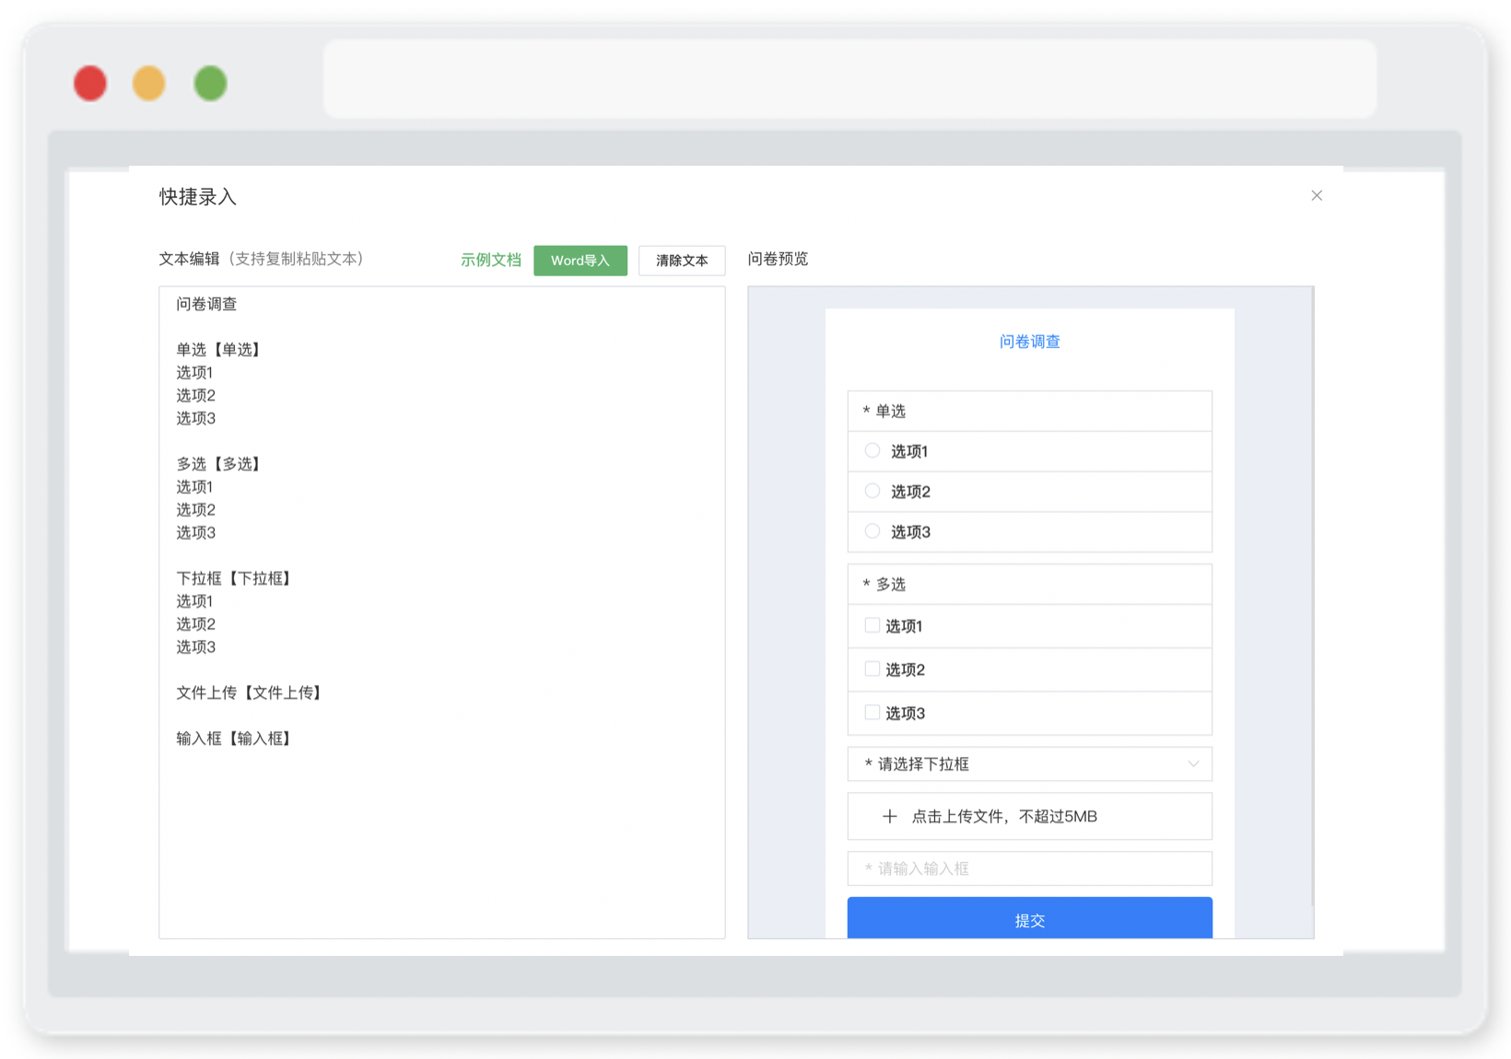The image size is (1511, 1059).
Task: Click the plus icon for file upload
Action: pyautogui.click(x=889, y=816)
